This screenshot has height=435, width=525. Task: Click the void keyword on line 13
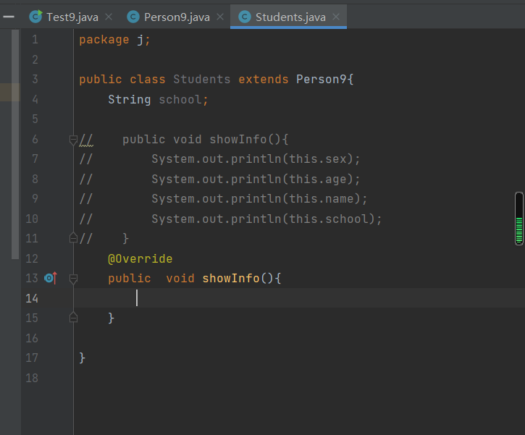click(180, 279)
